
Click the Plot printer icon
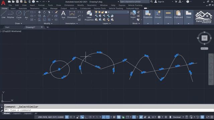[x=33, y=2]
